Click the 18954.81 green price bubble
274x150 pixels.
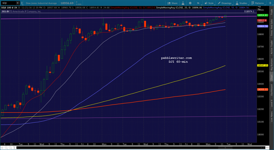262,15
